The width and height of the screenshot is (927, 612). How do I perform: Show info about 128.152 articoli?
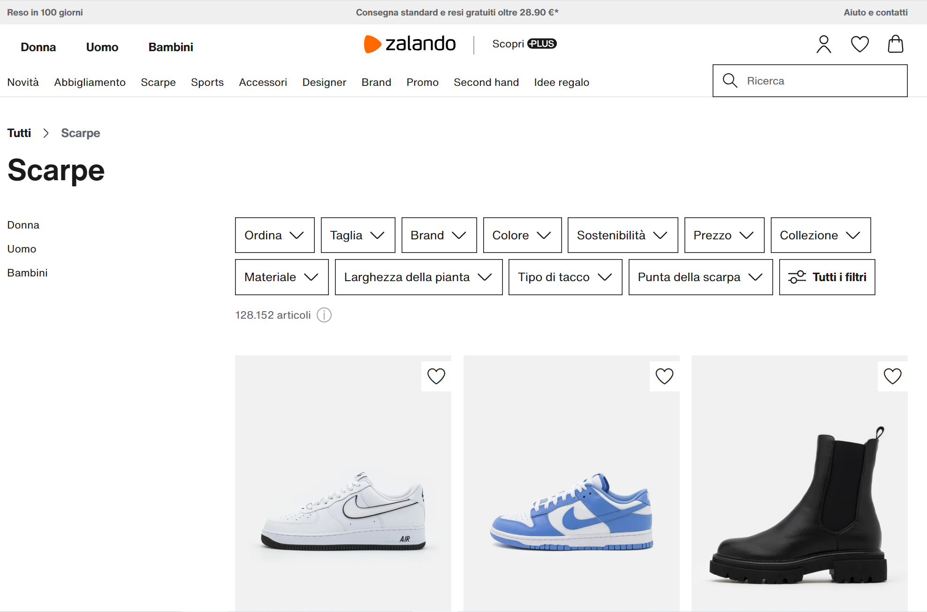(324, 315)
